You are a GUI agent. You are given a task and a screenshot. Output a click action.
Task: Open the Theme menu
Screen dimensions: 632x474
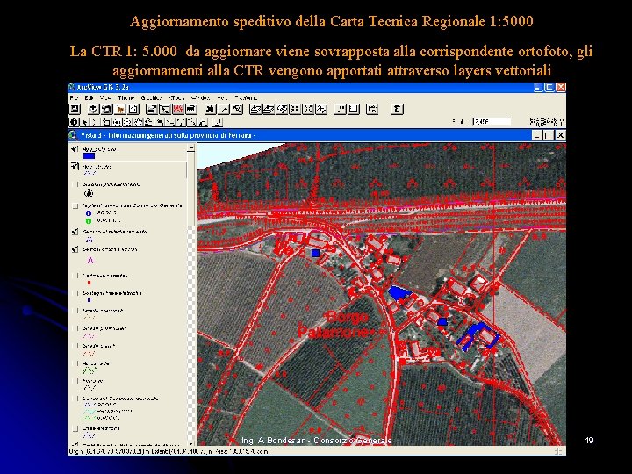(126, 98)
